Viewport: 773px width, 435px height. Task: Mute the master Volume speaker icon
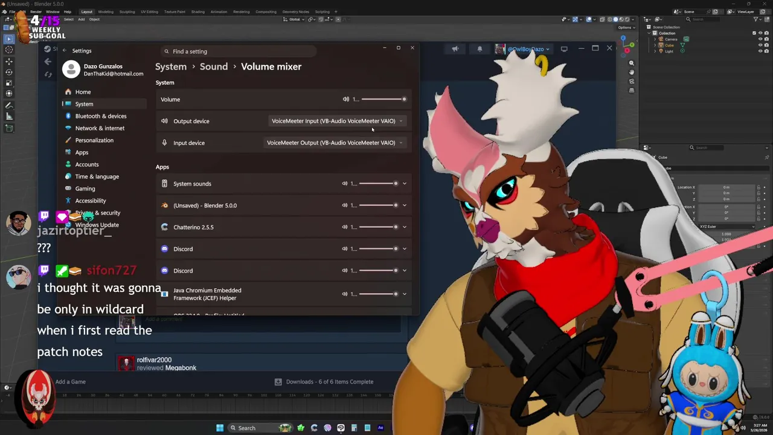pyautogui.click(x=346, y=99)
